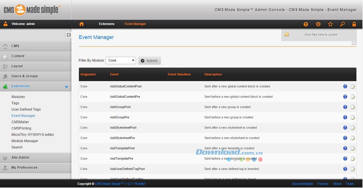363x188 pixels.
Task: Collapse the sidebar with the arrow button
Action: tap(68, 35)
